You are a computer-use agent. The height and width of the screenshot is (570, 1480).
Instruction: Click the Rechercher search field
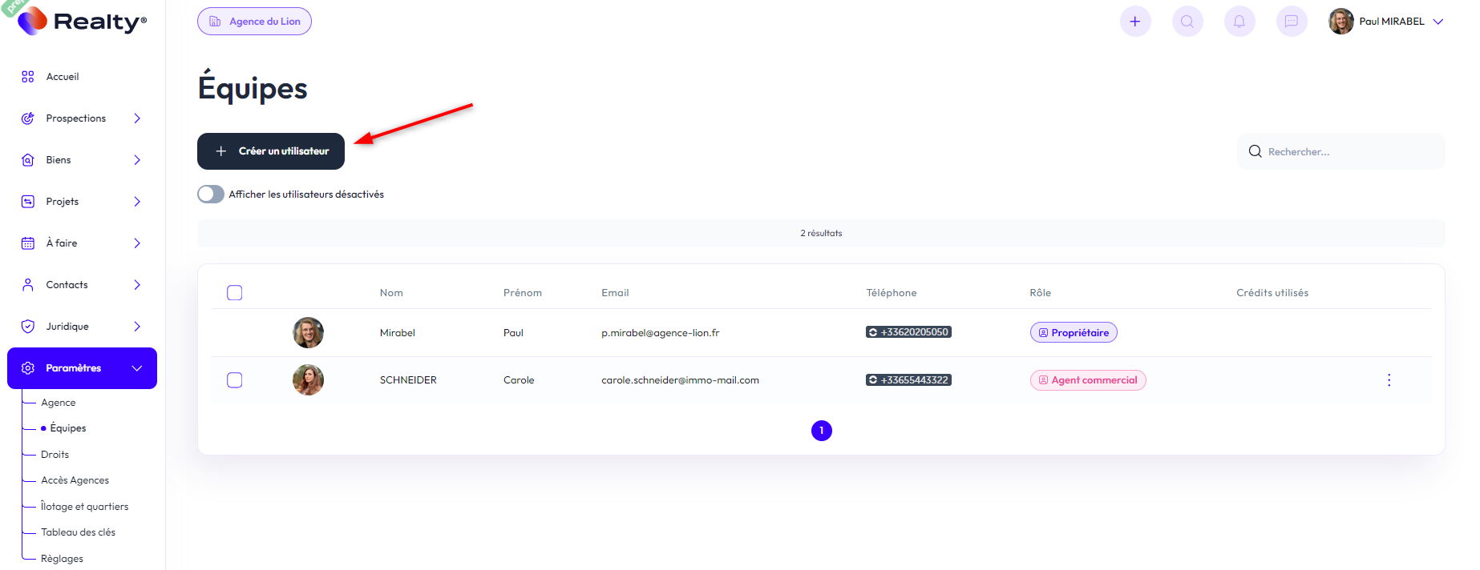tap(1347, 152)
